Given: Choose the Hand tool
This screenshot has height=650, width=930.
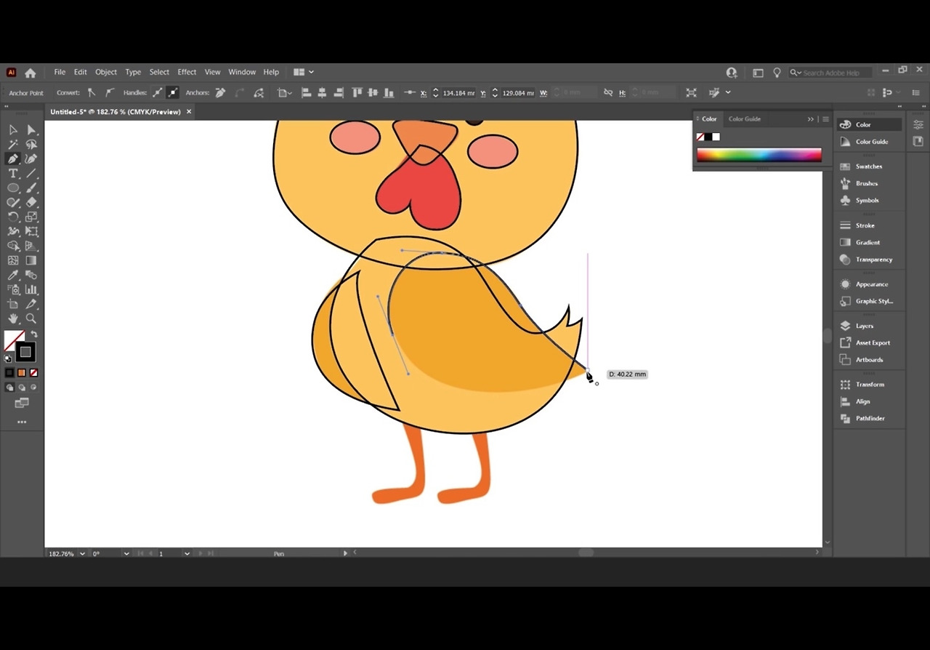Looking at the screenshot, I should [x=13, y=318].
